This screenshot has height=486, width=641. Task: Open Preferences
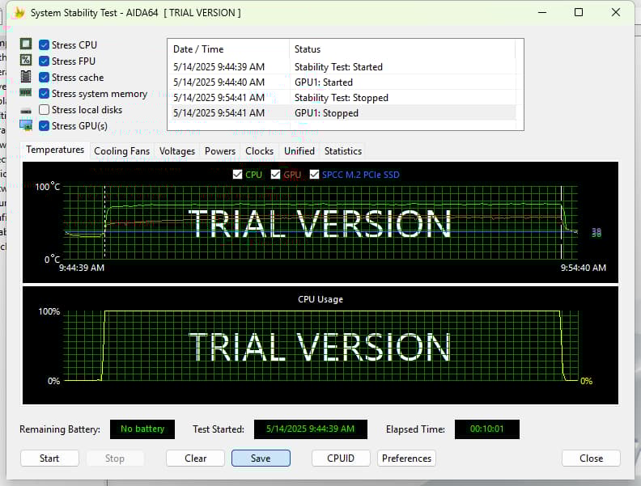[x=406, y=458]
